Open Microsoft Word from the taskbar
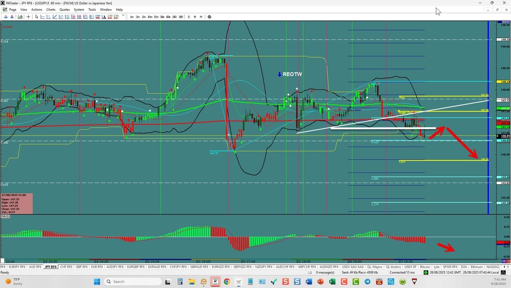 (309, 282)
